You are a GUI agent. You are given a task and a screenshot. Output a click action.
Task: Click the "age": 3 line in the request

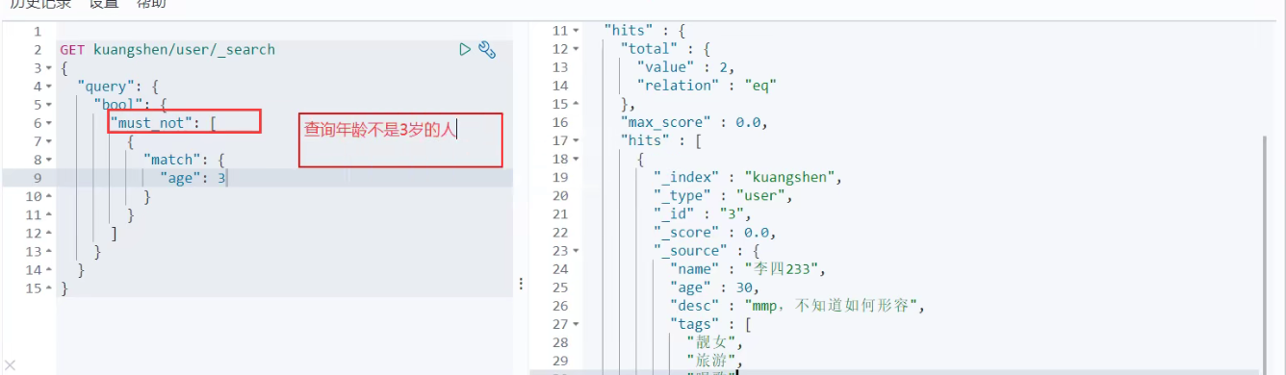[x=193, y=177]
